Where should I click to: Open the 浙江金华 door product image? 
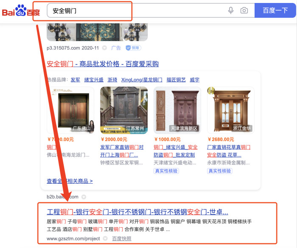231,110
